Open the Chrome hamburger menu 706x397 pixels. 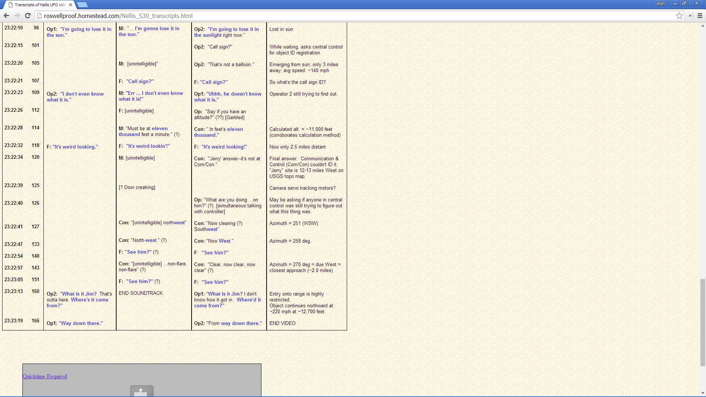[700, 16]
